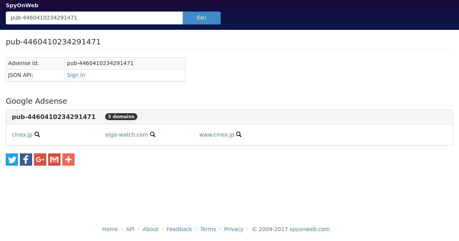Open About footer link

point(150,229)
